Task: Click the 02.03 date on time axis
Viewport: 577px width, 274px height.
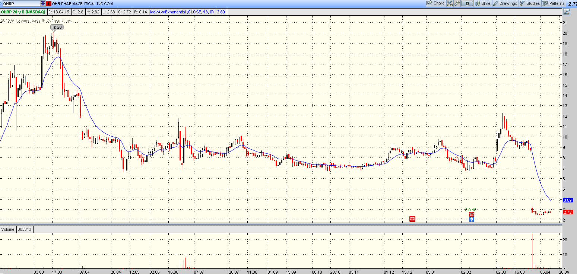Action: coord(501,272)
